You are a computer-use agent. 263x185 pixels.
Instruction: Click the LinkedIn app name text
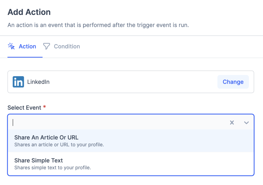[x=38, y=82]
